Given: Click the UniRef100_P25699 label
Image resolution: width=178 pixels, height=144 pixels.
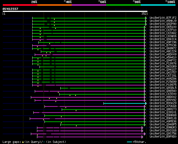Looking at the screenshot, I should [x=163, y=82].
